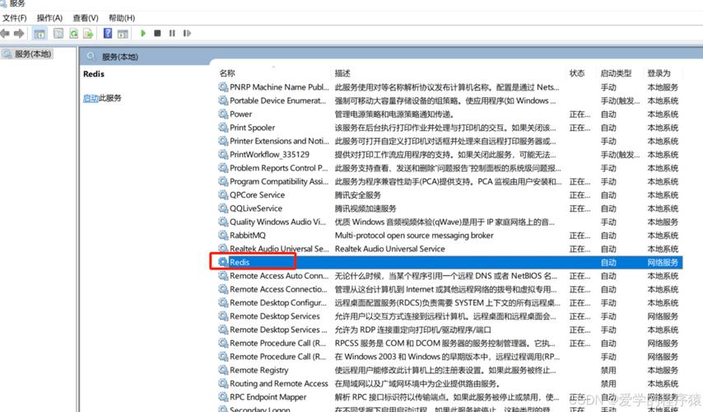Toggle the show/hide action pane icon
The width and height of the screenshot is (703, 412).
123,33
